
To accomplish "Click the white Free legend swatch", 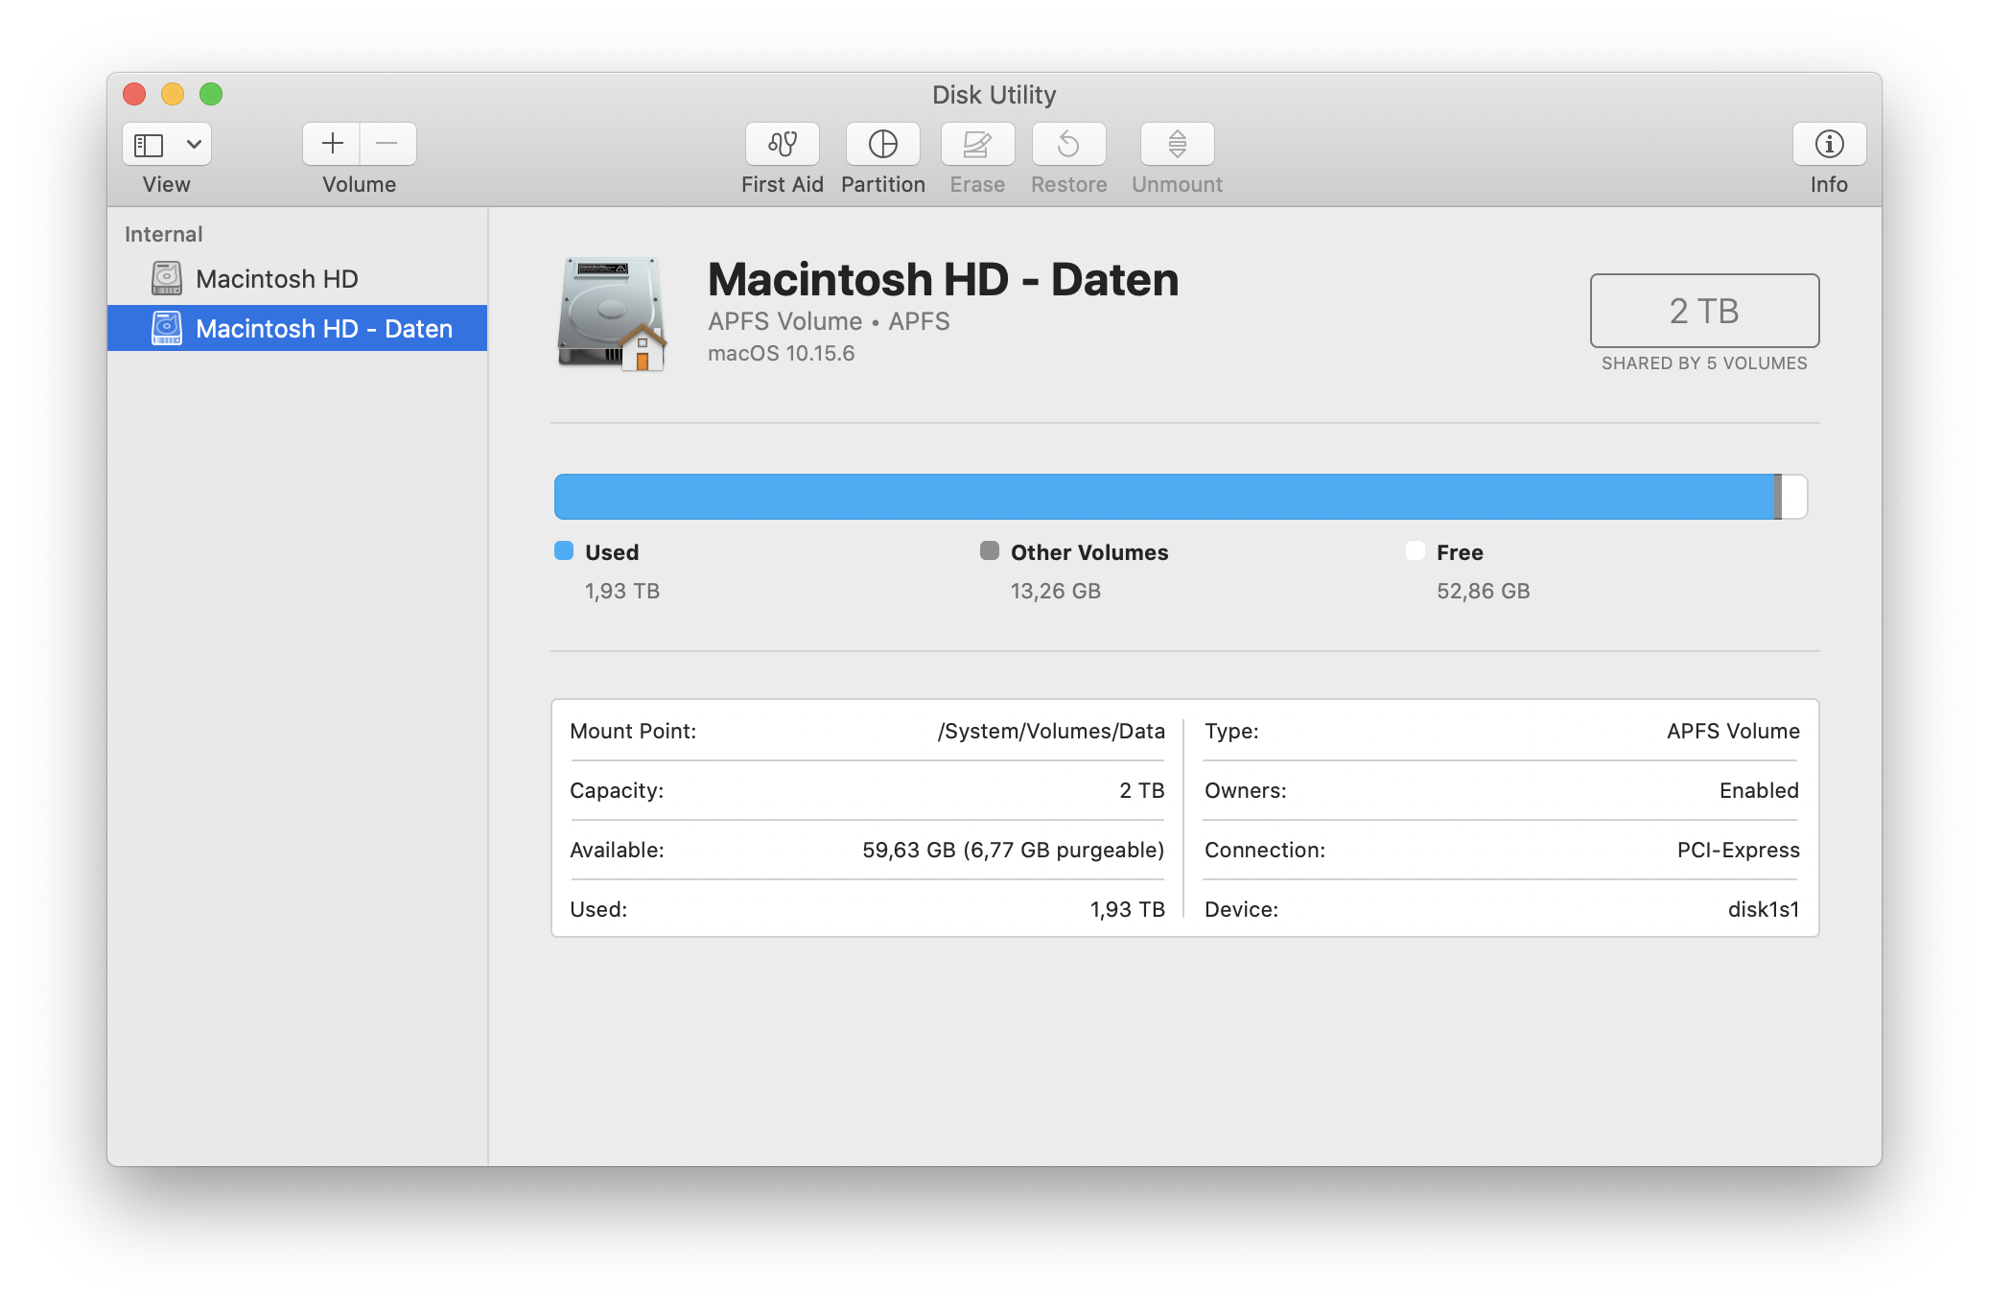I will 1415,550.
